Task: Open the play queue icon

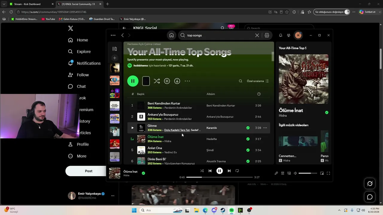Action: click(282, 173)
